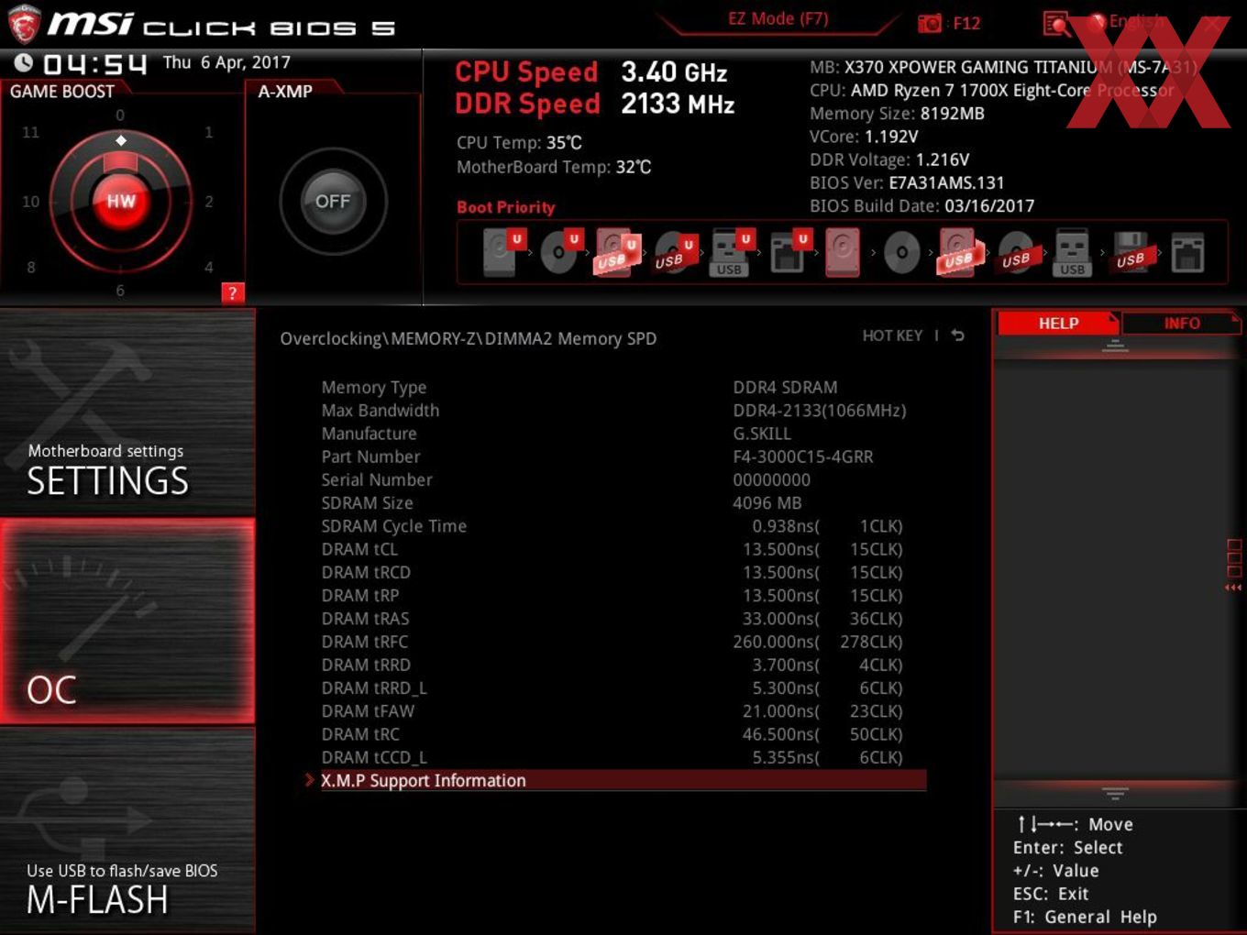1247x935 pixels.
Task: Open the Game Boost question mark help
Action: 233,293
